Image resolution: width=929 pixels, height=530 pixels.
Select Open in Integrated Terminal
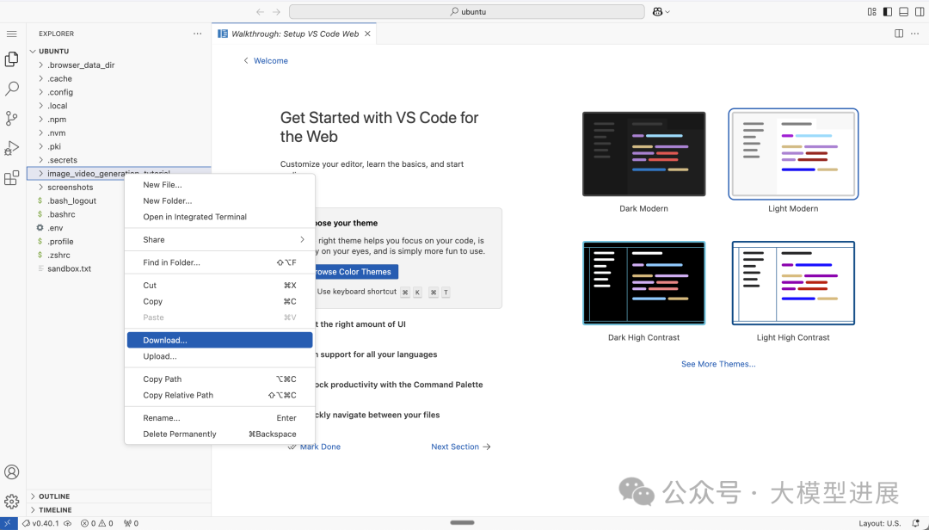(x=220, y=217)
